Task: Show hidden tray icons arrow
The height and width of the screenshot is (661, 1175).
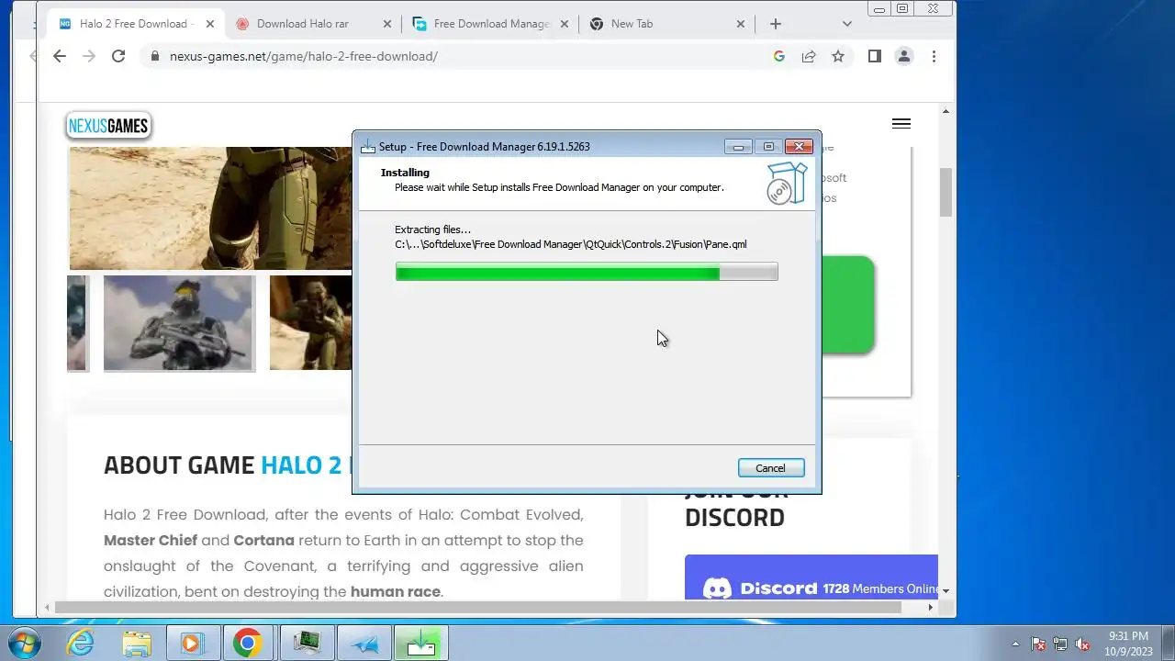Action: (1015, 644)
